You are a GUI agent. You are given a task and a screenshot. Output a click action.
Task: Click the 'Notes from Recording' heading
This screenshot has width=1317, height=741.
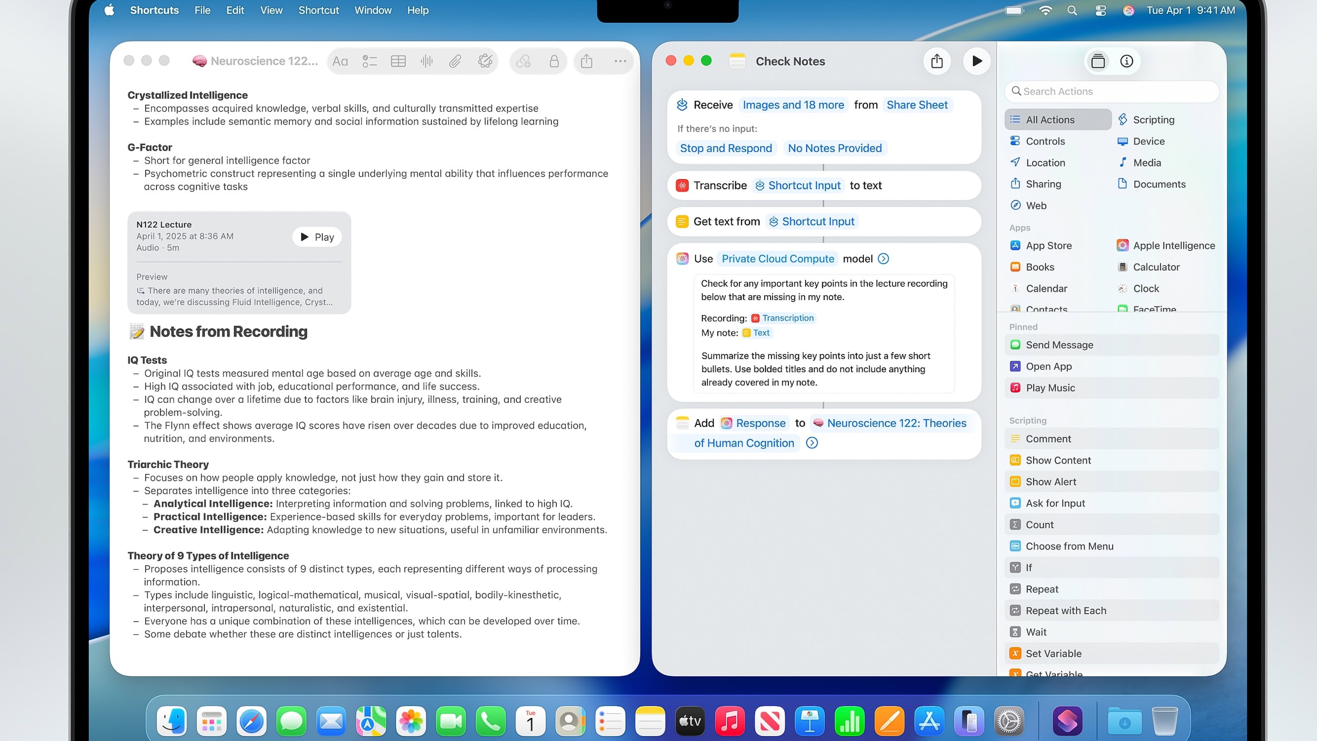[228, 332]
